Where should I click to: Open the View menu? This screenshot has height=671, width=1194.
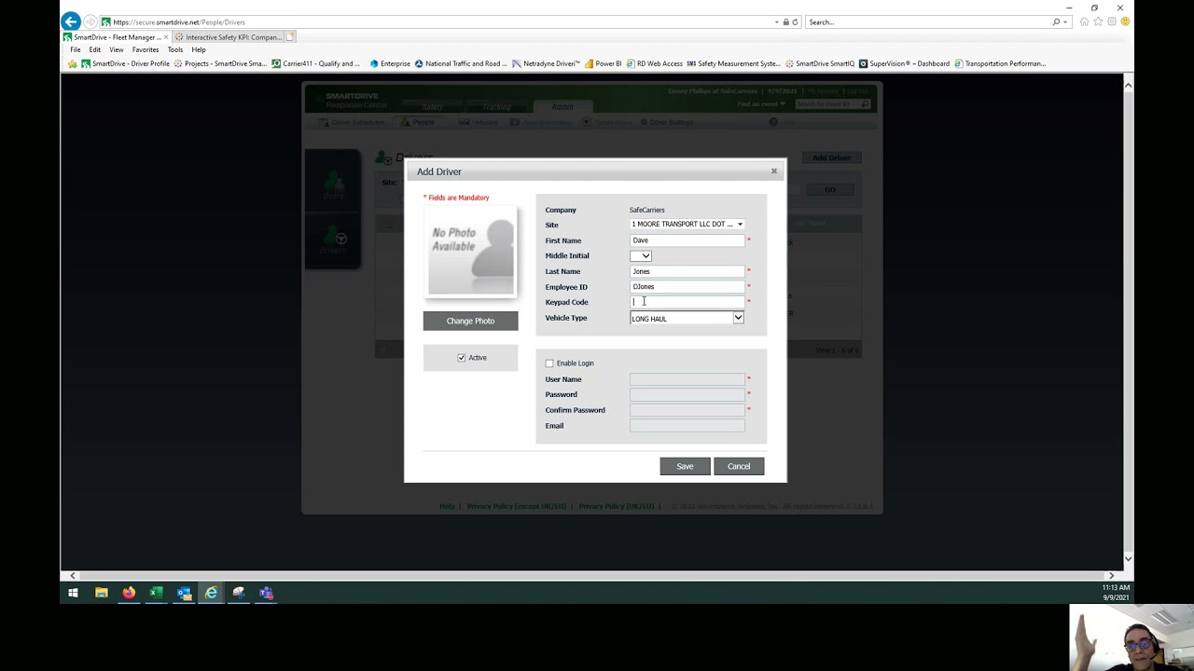coord(117,49)
